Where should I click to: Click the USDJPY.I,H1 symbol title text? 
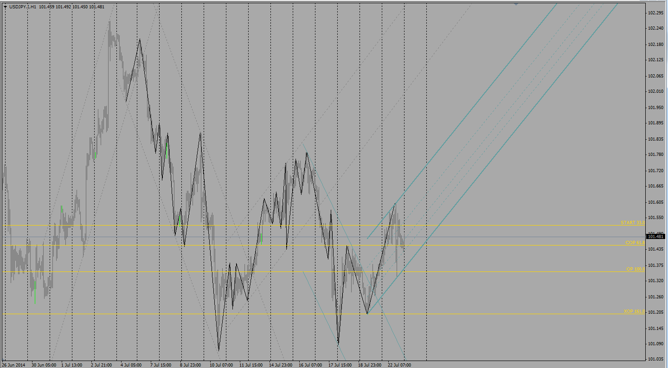coord(23,7)
